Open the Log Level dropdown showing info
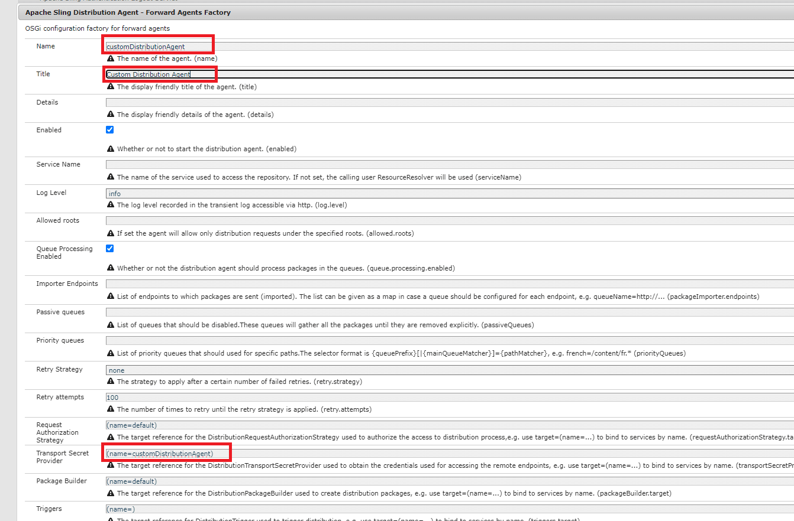Image resolution: width=794 pixels, height=521 pixels. [450, 193]
